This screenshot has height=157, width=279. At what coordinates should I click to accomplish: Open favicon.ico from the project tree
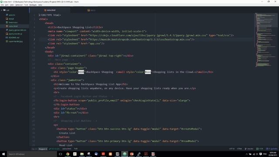13,22
